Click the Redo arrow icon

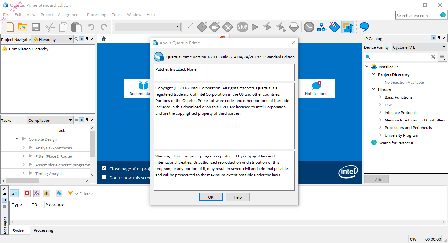click(104, 27)
